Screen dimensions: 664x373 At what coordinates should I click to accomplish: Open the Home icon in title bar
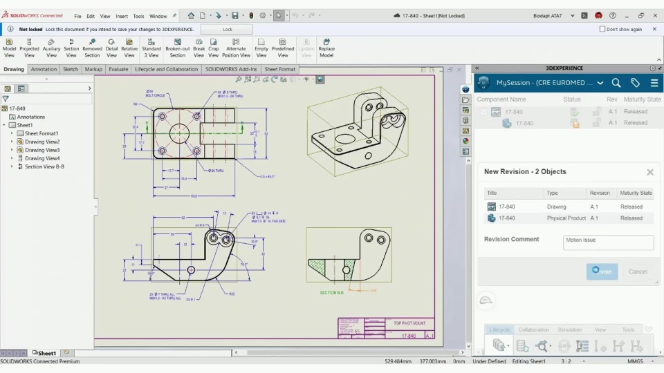coord(191,16)
